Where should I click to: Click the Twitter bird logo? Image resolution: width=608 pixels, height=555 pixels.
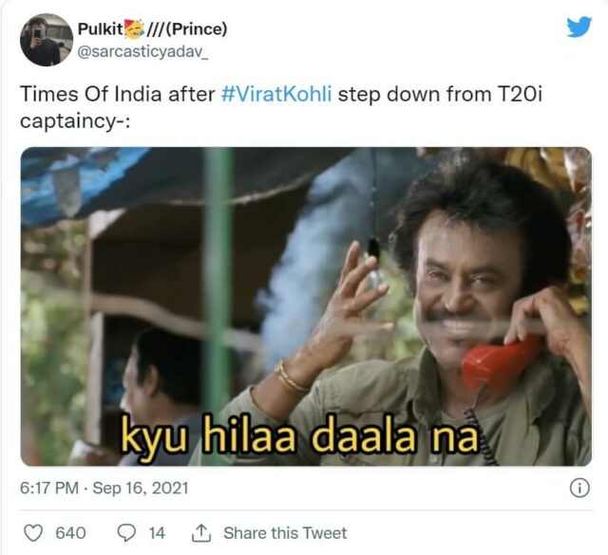tap(579, 27)
